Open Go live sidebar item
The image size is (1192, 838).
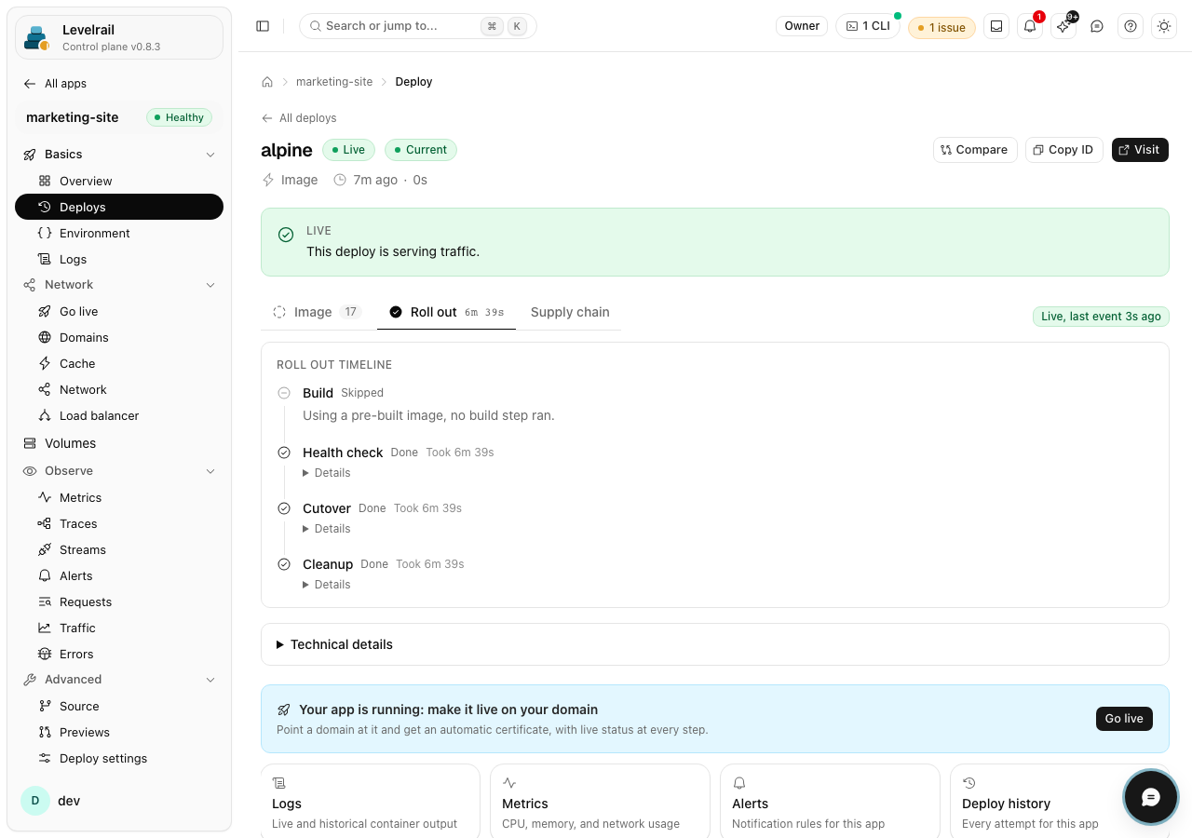coord(119,311)
